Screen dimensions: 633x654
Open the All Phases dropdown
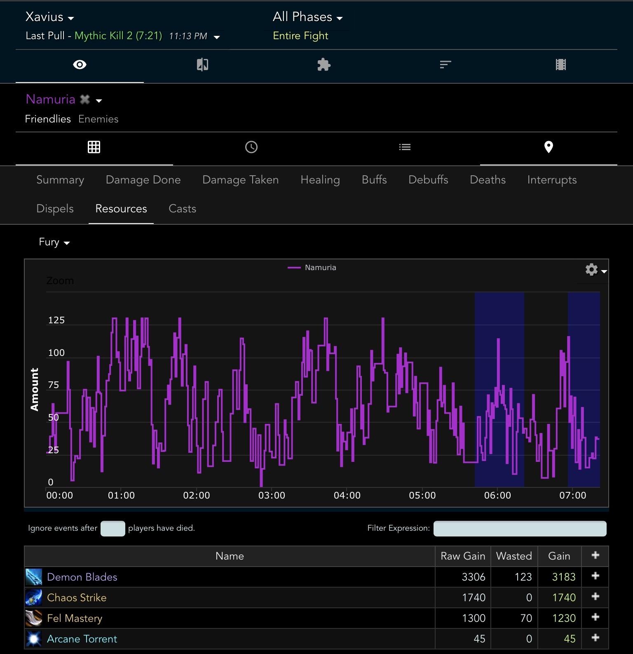pyautogui.click(x=307, y=17)
